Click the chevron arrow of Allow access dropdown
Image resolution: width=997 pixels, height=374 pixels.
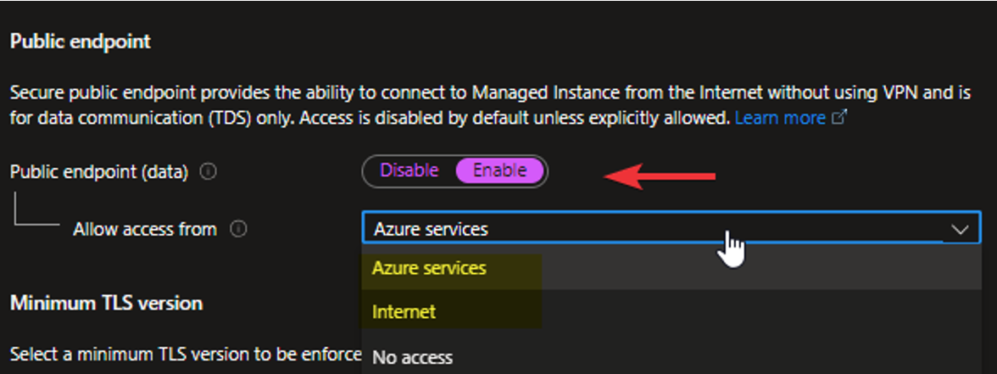960,229
